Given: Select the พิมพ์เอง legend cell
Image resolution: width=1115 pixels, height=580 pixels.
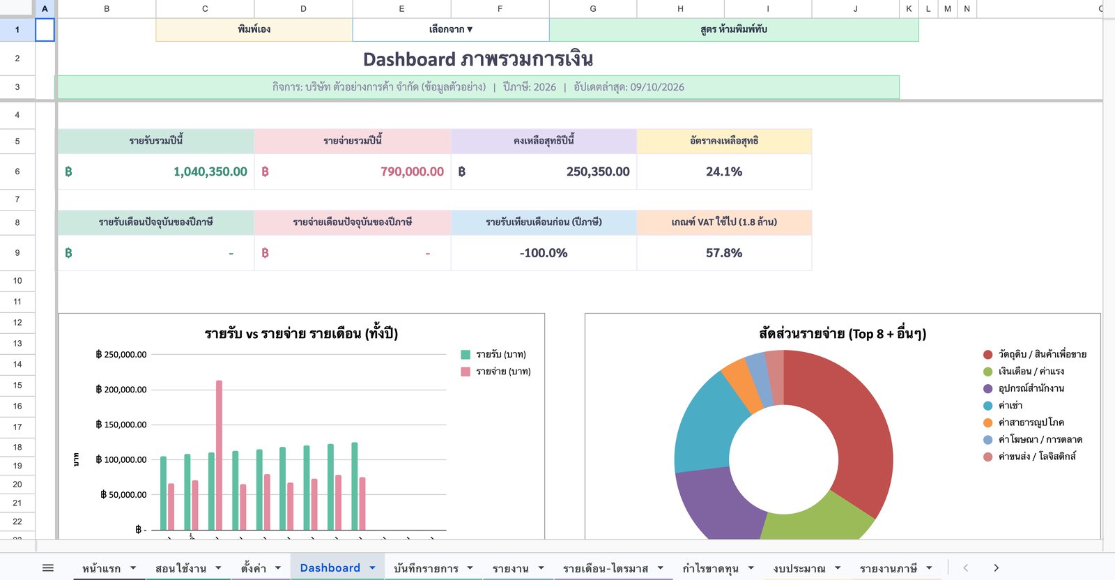Looking at the screenshot, I should (254, 29).
